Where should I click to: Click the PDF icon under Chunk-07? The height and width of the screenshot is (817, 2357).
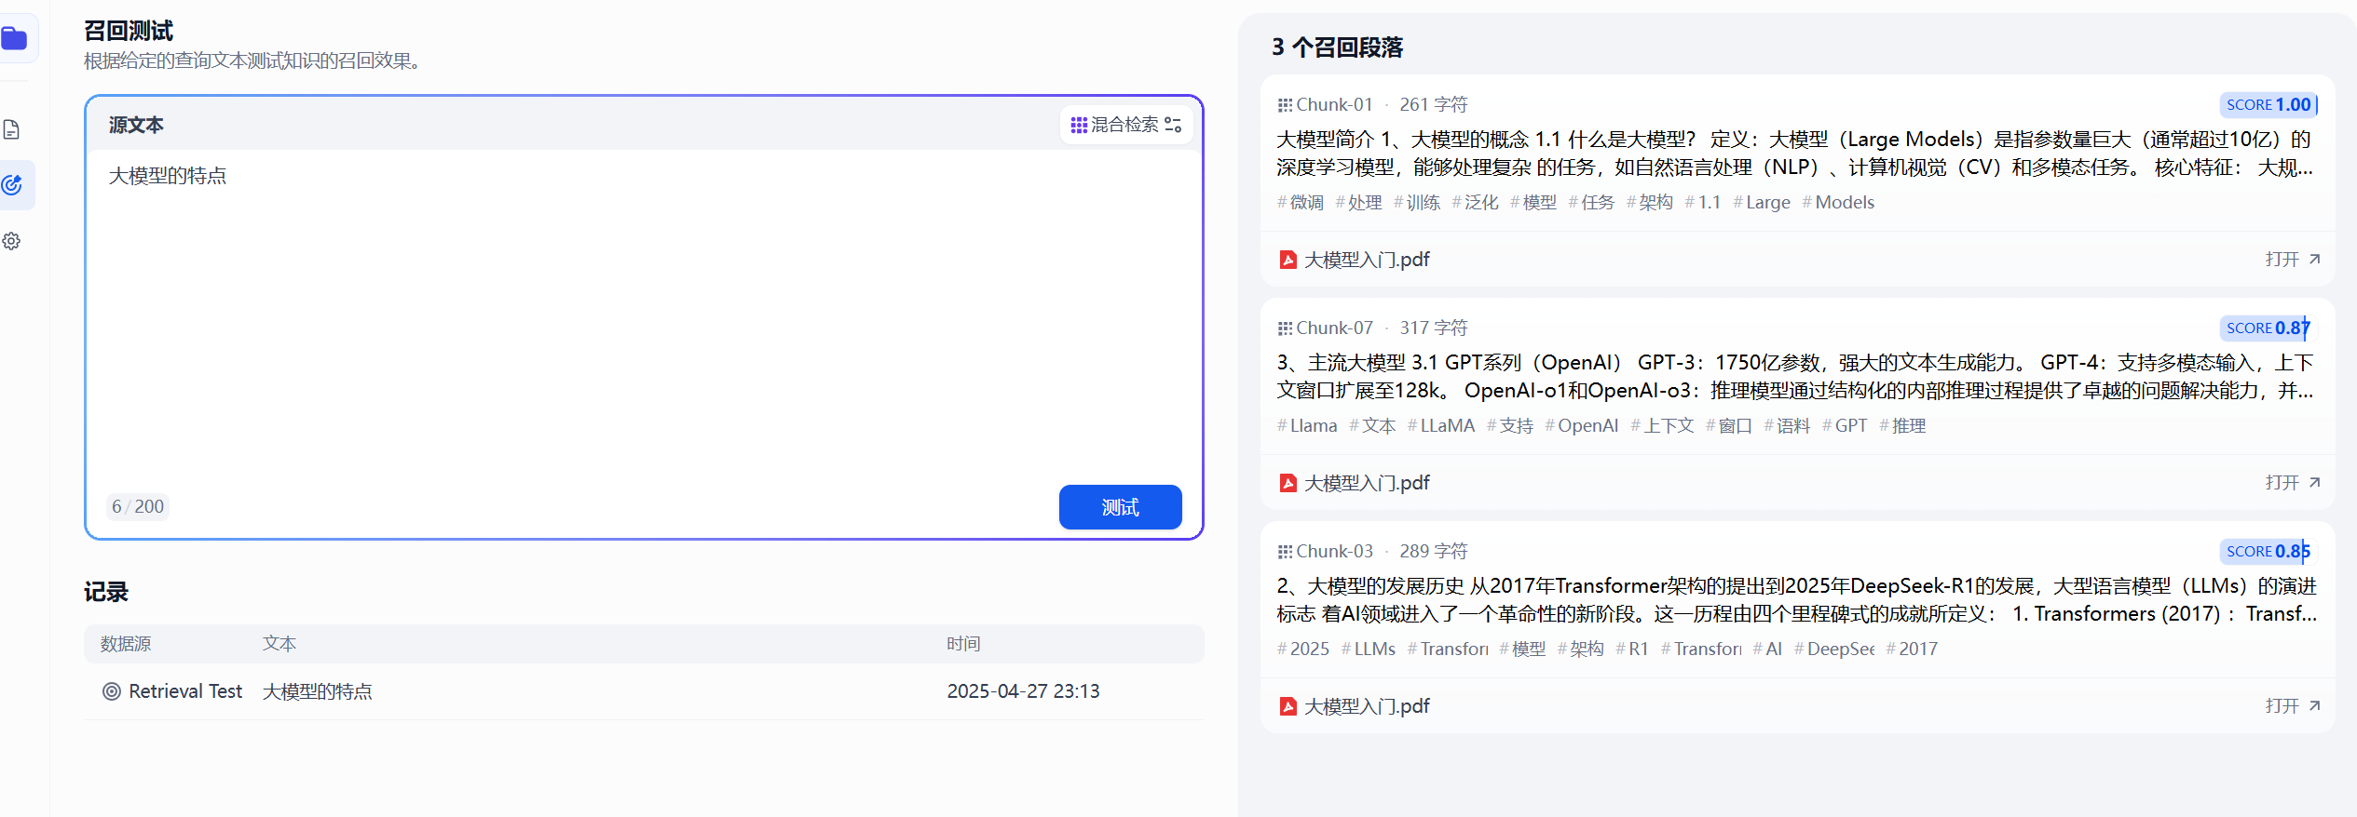click(1287, 483)
